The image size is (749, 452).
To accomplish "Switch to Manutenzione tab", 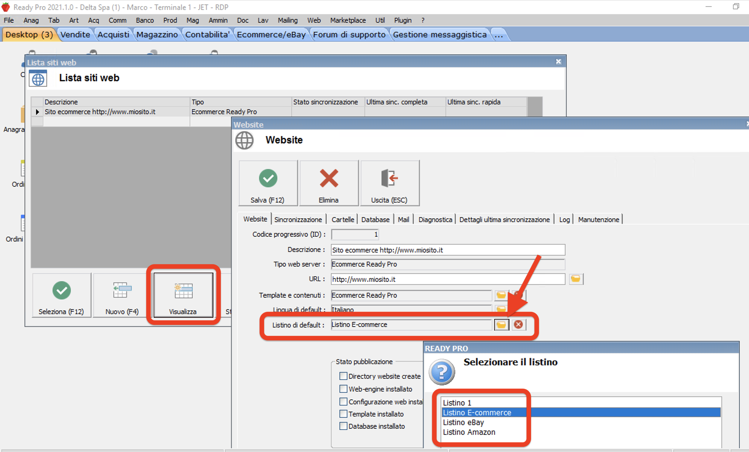I will [x=598, y=219].
